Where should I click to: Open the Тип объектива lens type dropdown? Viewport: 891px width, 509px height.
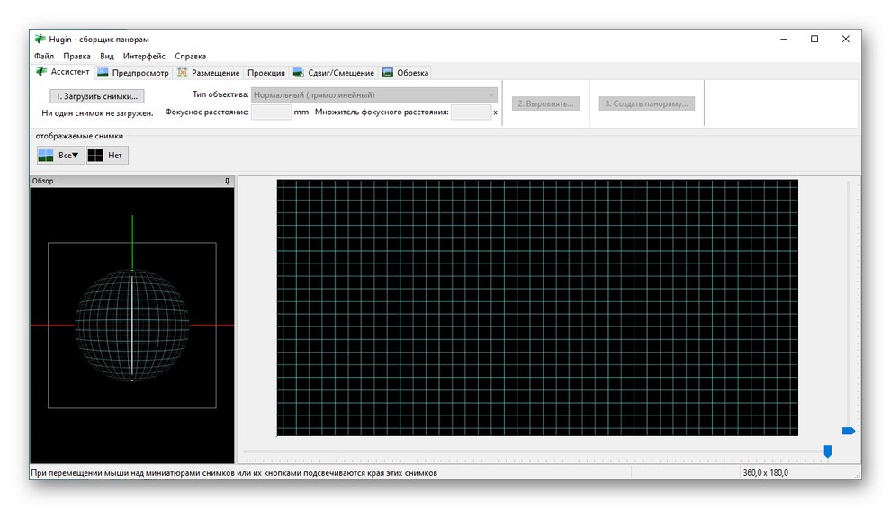pos(373,94)
